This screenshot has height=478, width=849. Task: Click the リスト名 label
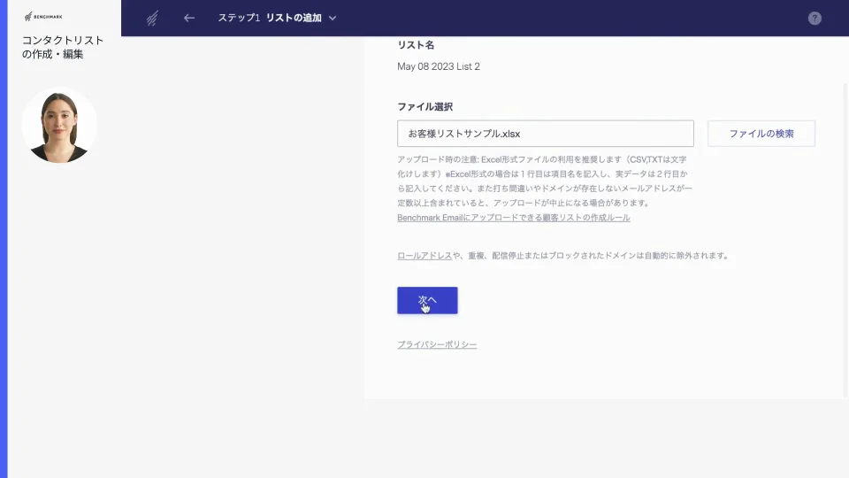(x=416, y=45)
